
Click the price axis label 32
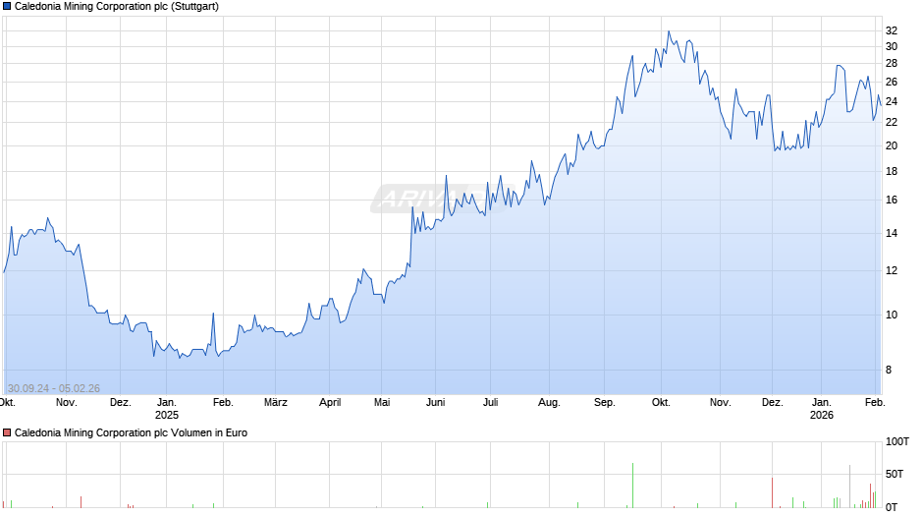coord(892,30)
